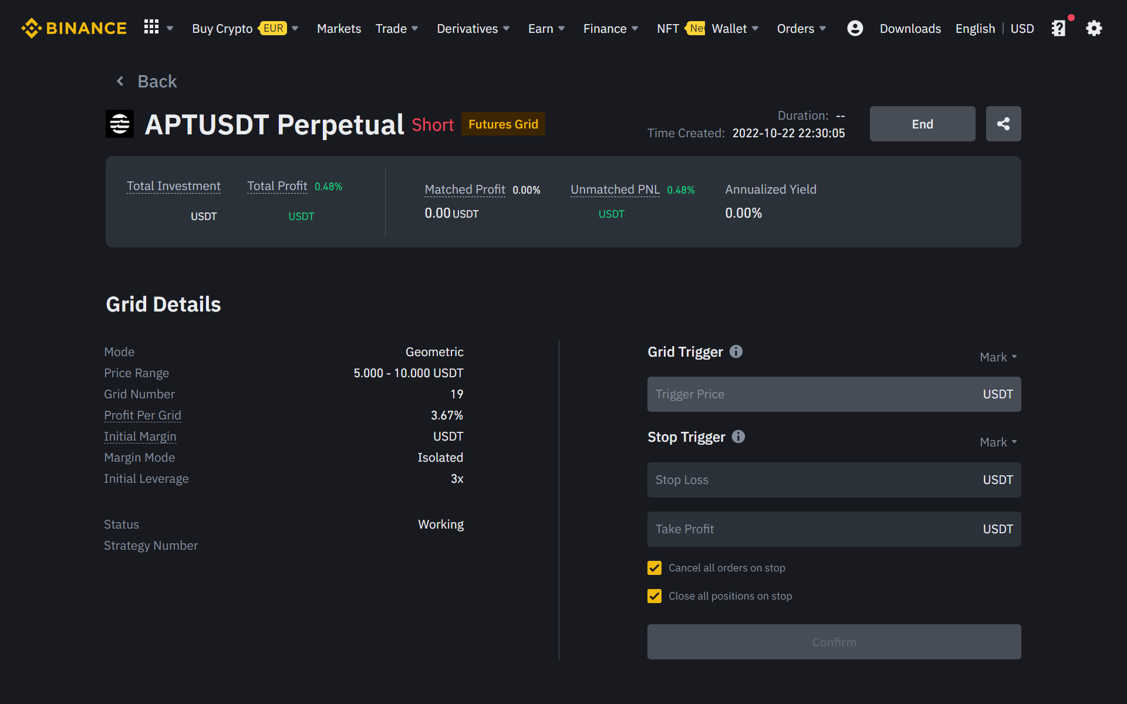Open Grid Trigger Mark price dropdown
The height and width of the screenshot is (704, 1127).
pyautogui.click(x=998, y=357)
